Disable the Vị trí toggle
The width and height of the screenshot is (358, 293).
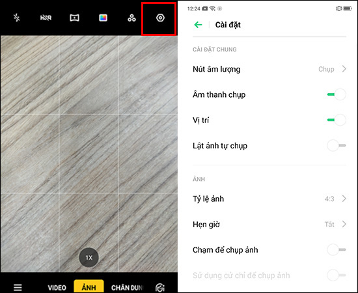(337, 120)
